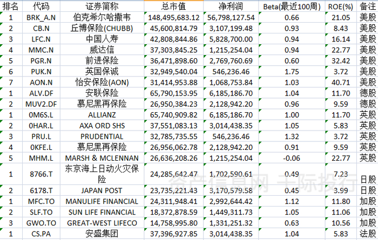Click the 伯克希尔哈撒韦 name cell
378x240 pixels.
tap(102, 17)
